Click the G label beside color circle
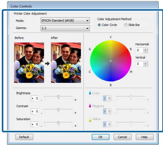The width and height of the screenshot is (163, 145). tap(90, 49)
